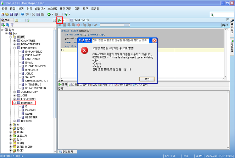Click the Rollback icon in the worksheet toolbar

74,25
